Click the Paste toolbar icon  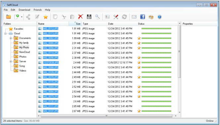pyautogui.click(x=72, y=17)
